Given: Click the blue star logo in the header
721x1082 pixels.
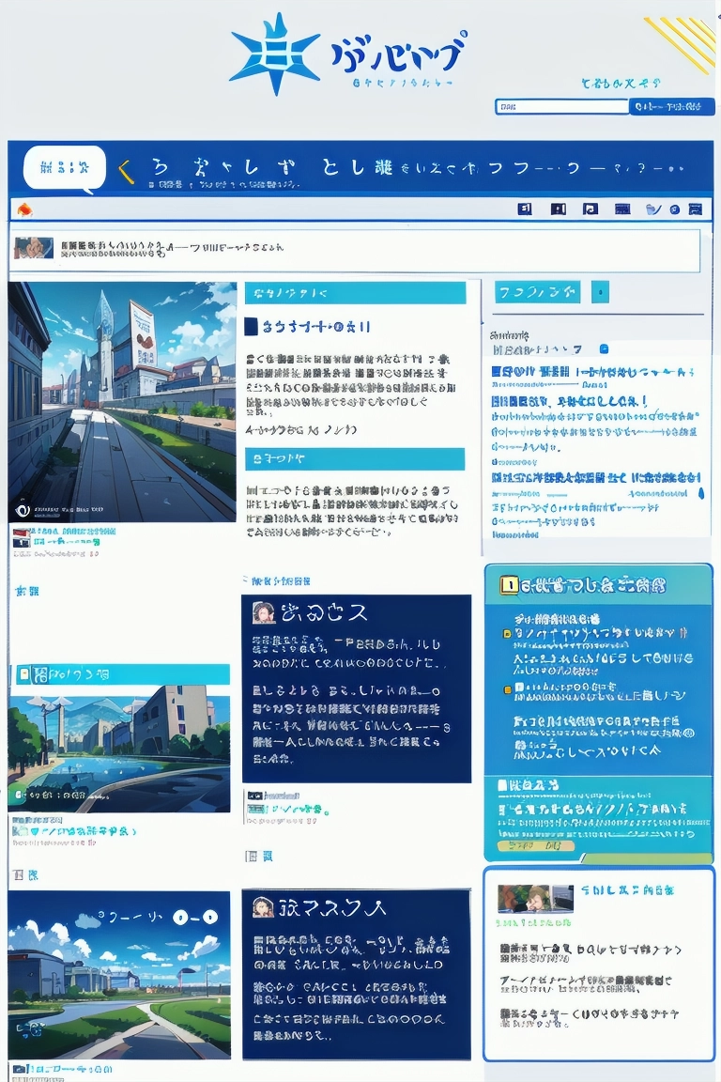Looking at the screenshot, I should tap(276, 54).
